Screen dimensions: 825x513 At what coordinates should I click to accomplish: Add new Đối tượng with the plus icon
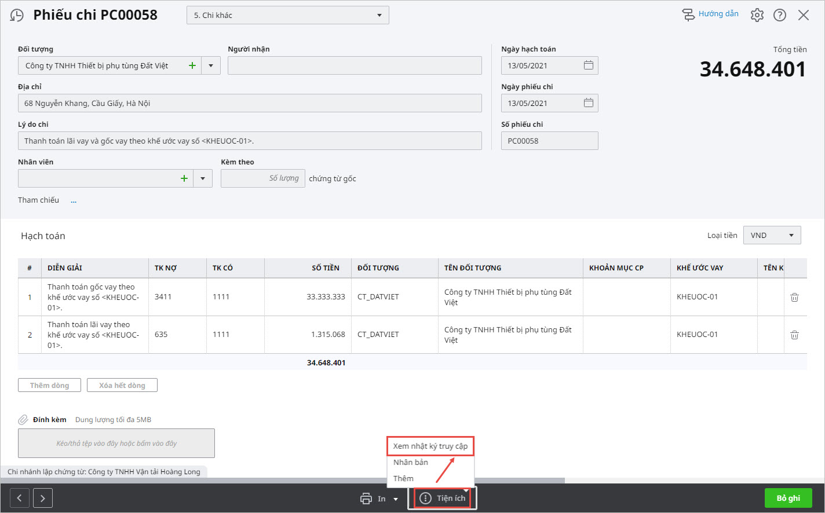click(192, 65)
